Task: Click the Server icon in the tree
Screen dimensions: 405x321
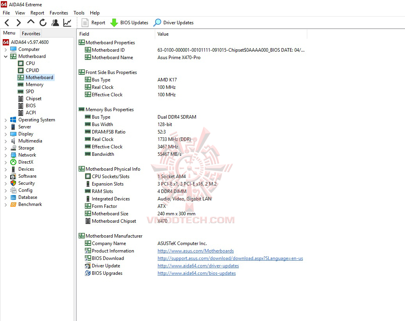Action: 13,127
